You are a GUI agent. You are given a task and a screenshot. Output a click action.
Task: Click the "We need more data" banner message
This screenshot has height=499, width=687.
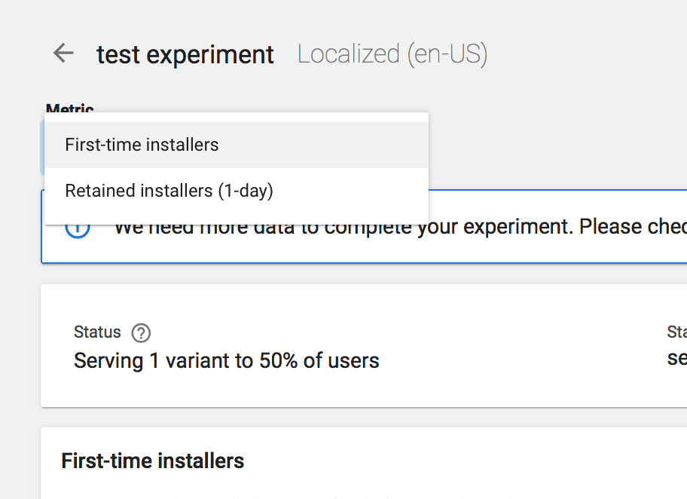pos(399,228)
